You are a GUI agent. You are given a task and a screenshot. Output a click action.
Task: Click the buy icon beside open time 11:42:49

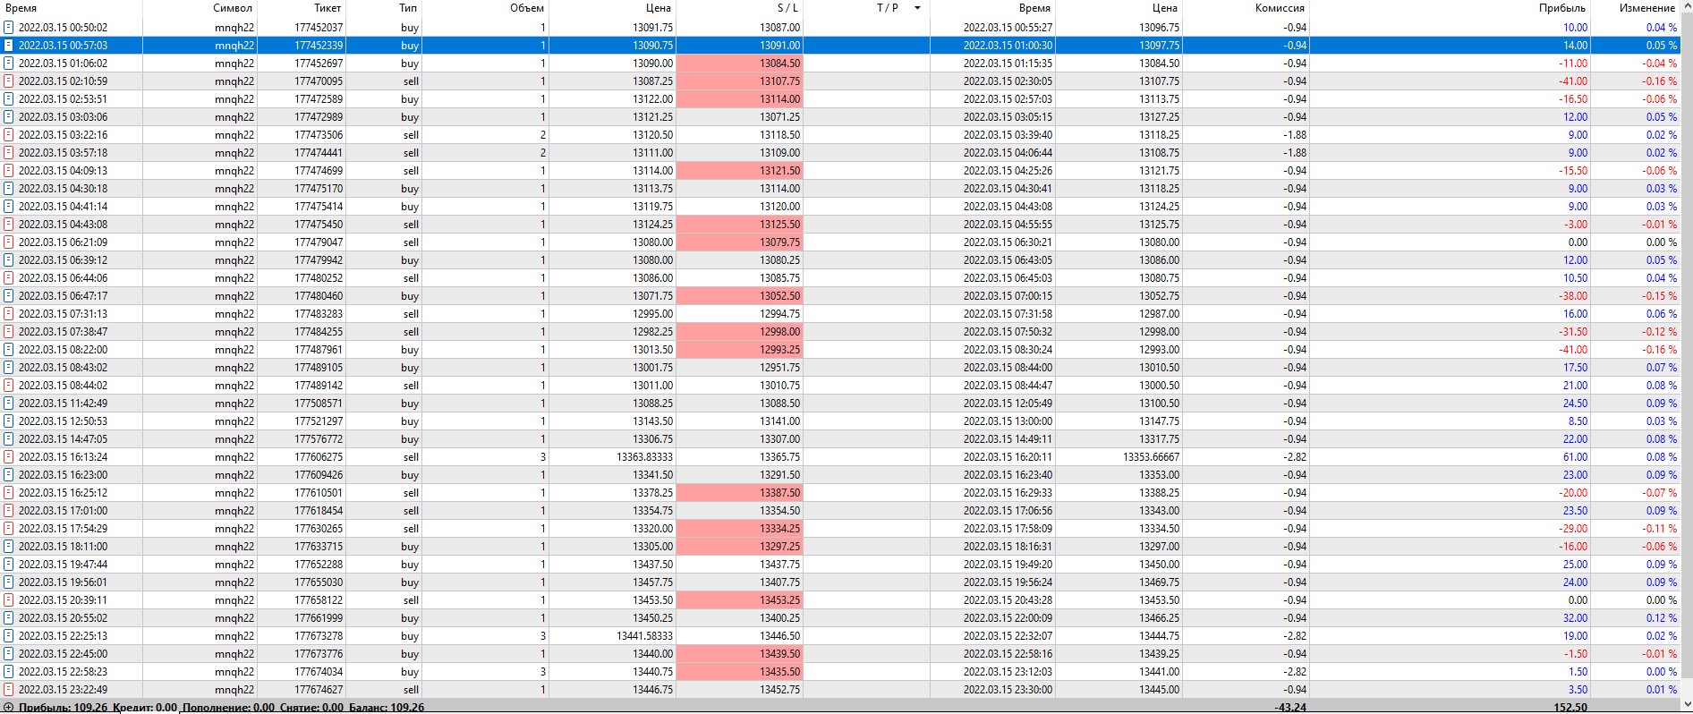coord(9,404)
